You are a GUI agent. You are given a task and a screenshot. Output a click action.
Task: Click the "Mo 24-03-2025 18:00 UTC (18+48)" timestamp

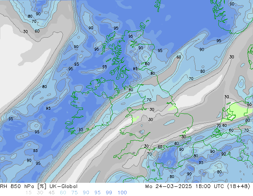[x=198, y=186]
